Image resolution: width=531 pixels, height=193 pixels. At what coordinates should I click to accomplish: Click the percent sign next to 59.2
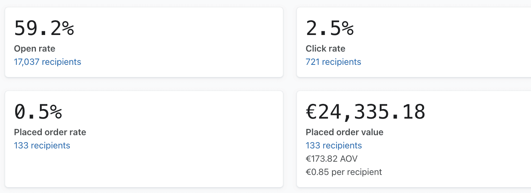coord(68,28)
